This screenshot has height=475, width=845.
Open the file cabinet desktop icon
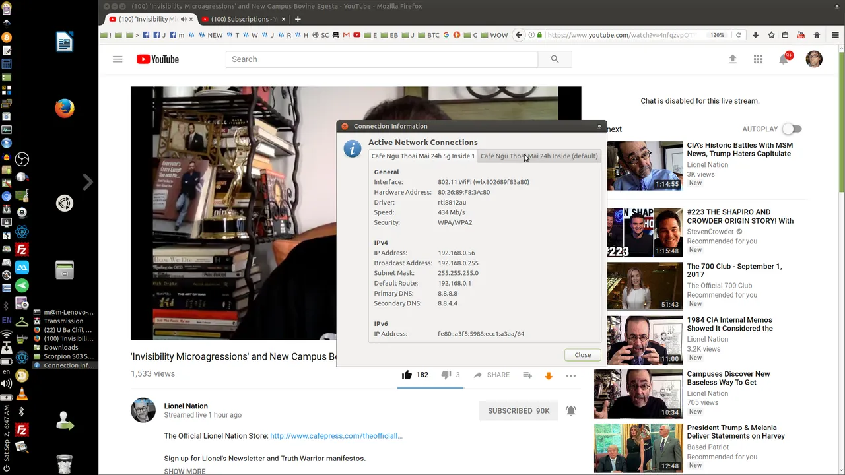(x=65, y=270)
